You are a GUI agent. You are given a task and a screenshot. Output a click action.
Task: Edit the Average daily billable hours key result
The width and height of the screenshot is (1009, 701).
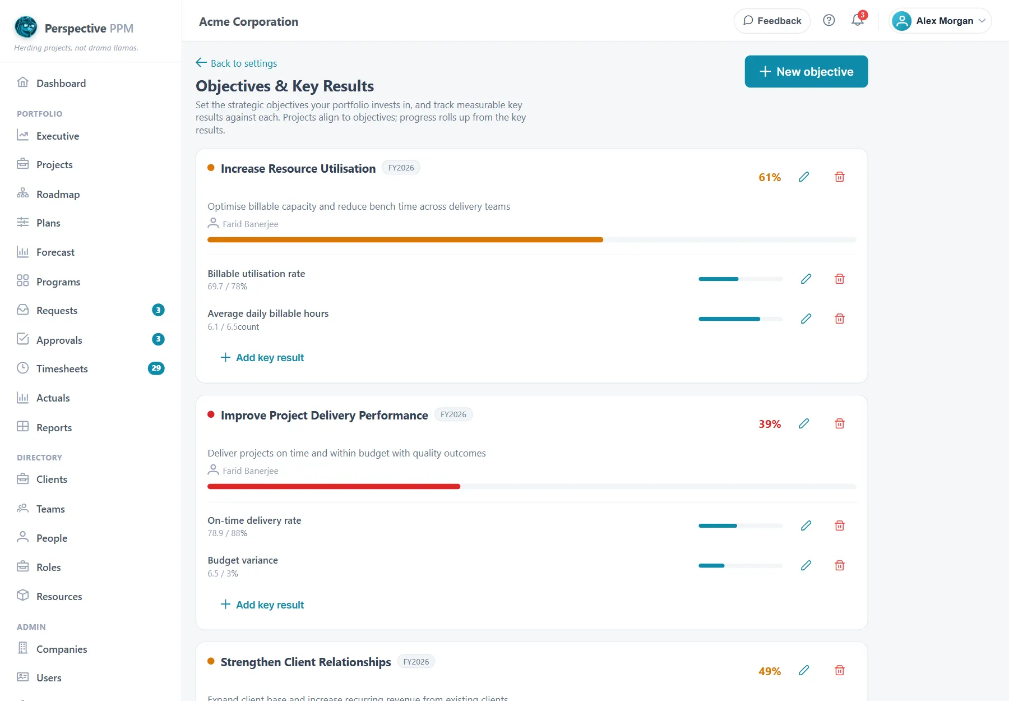click(x=806, y=319)
